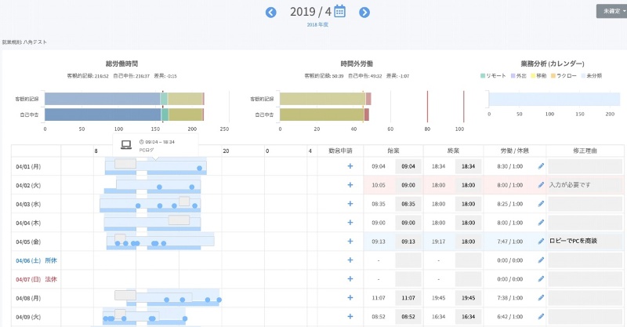Click plus icon for 04/01 attendance request
627x327 pixels.
click(x=350, y=166)
